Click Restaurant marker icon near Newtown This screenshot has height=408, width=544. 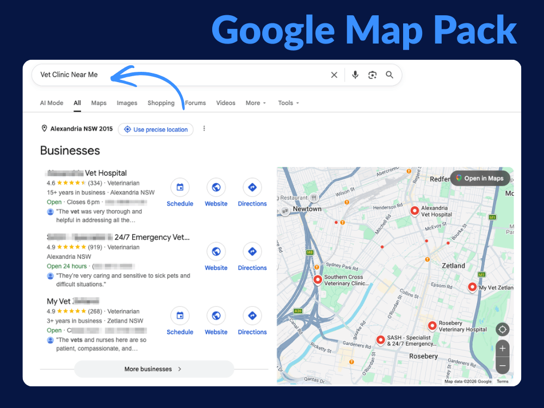[x=314, y=197]
